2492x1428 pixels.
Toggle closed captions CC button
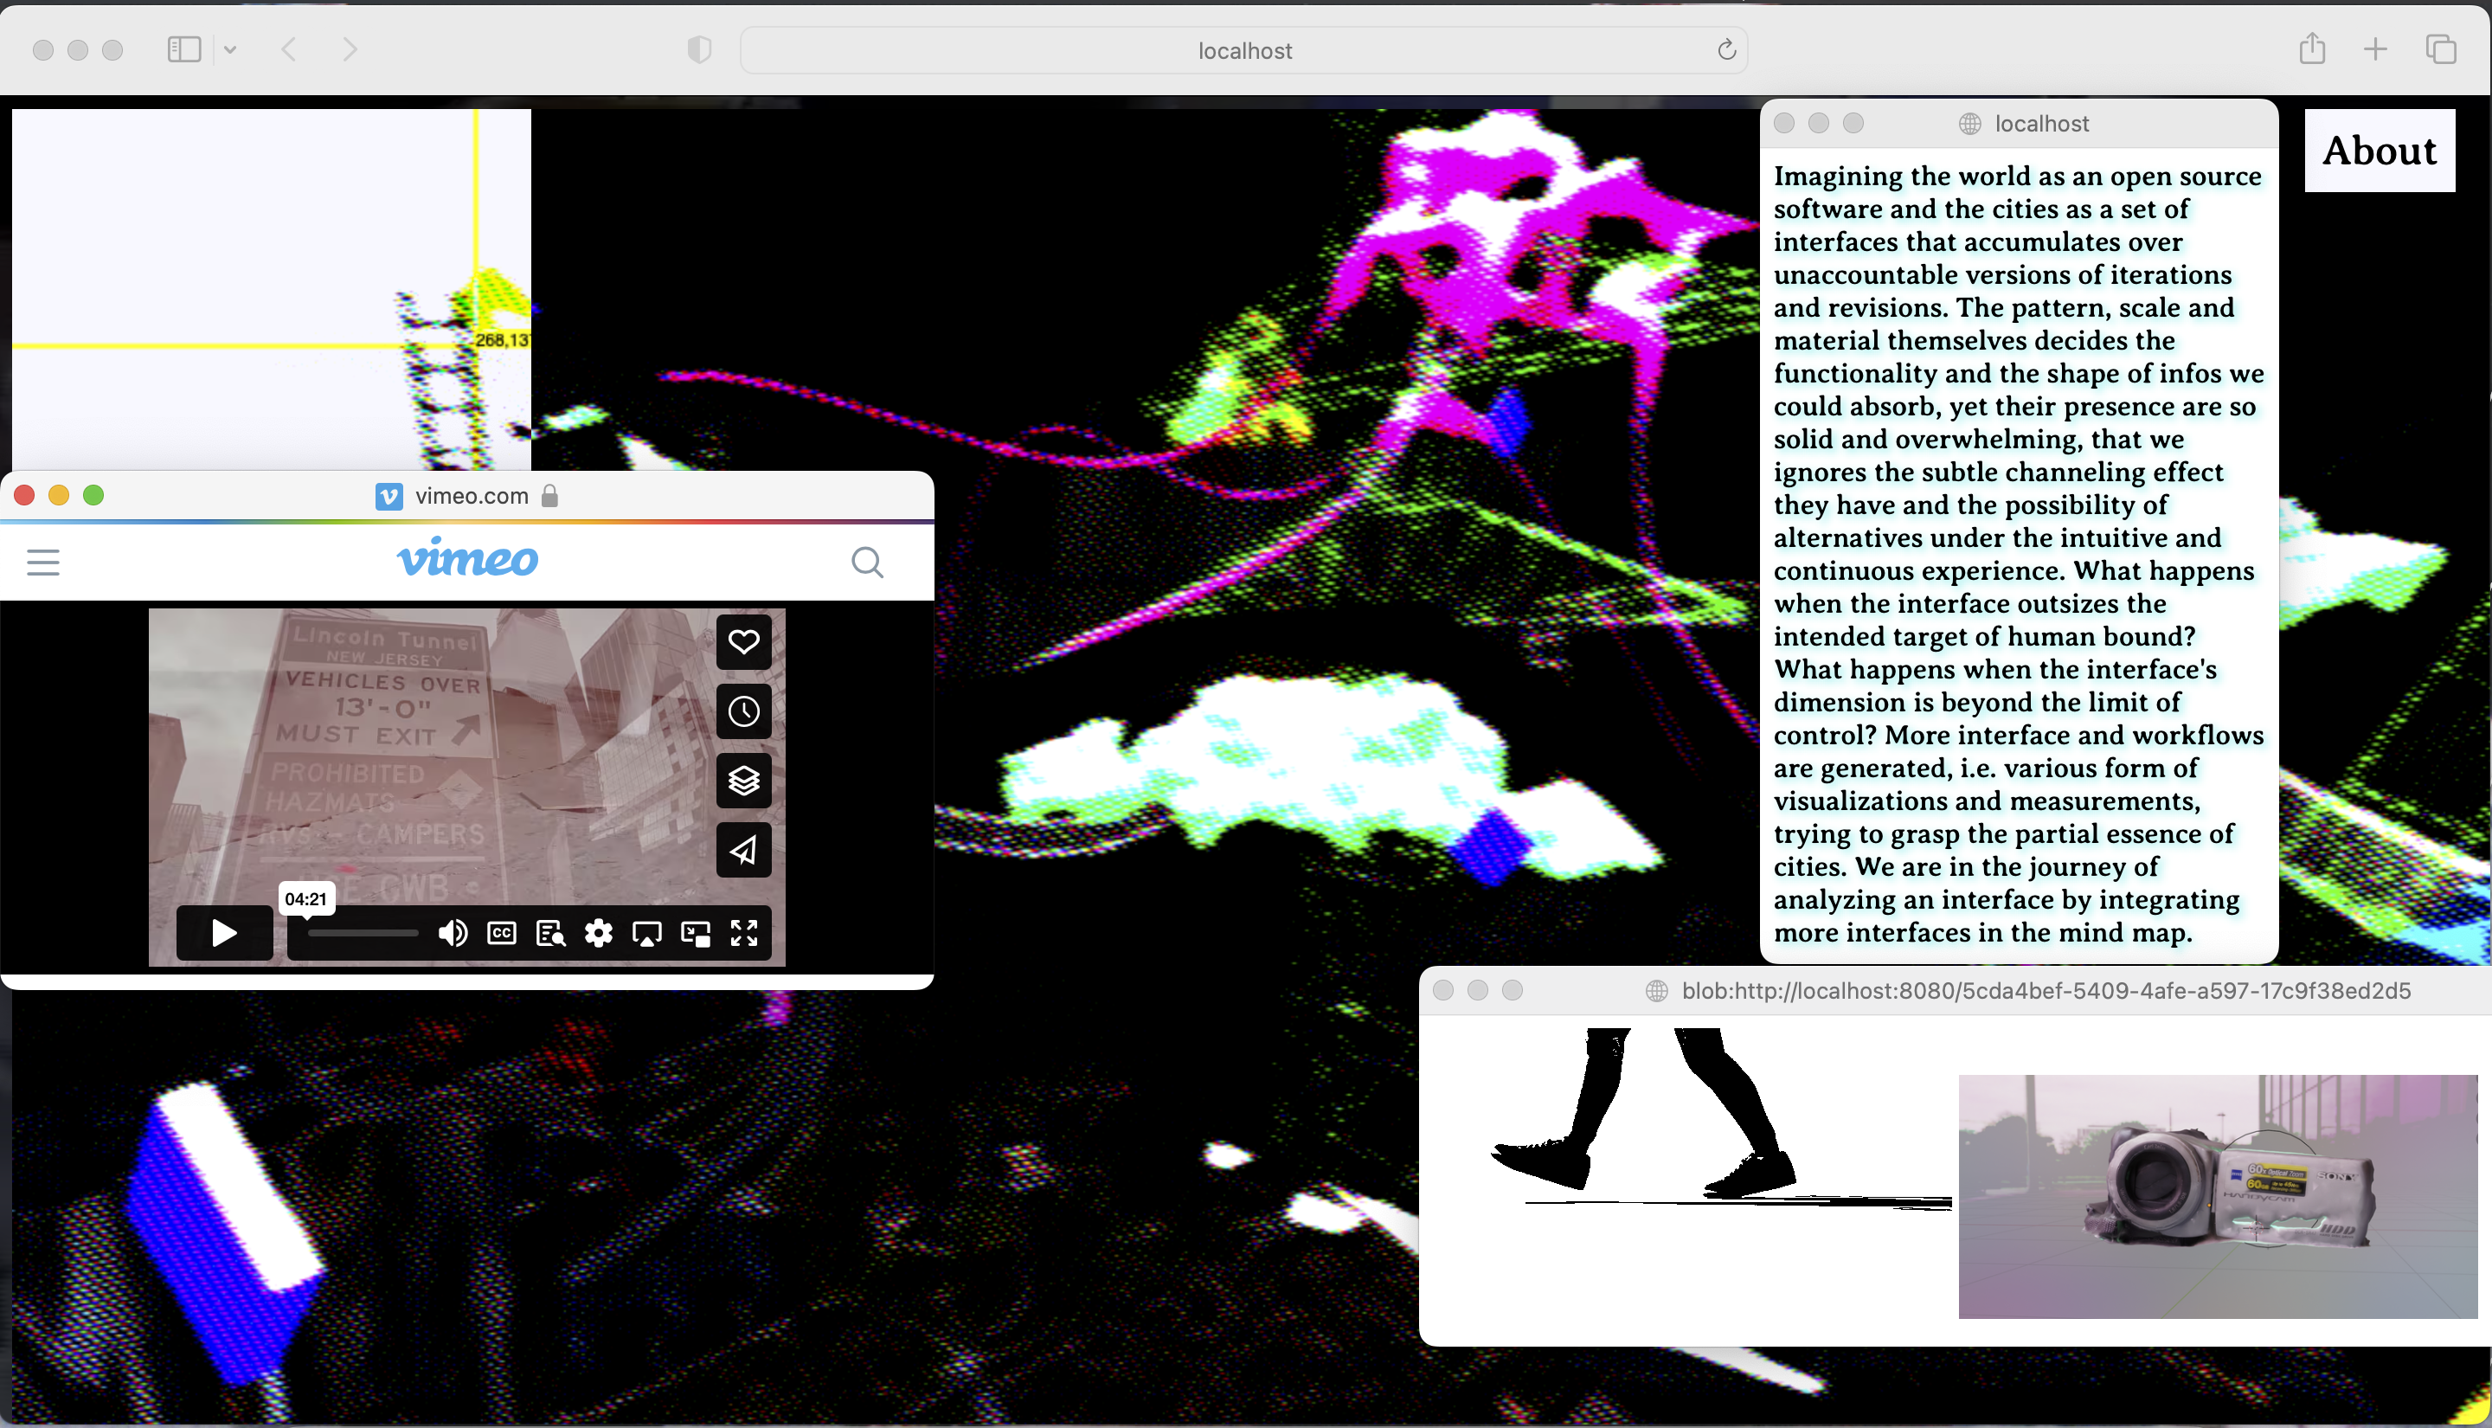pyautogui.click(x=501, y=933)
